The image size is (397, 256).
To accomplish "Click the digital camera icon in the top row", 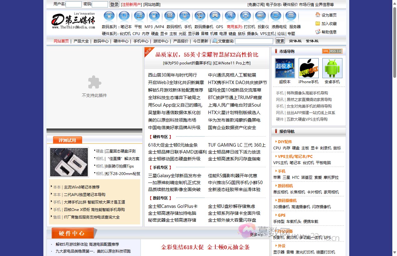I will coord(170,16).
